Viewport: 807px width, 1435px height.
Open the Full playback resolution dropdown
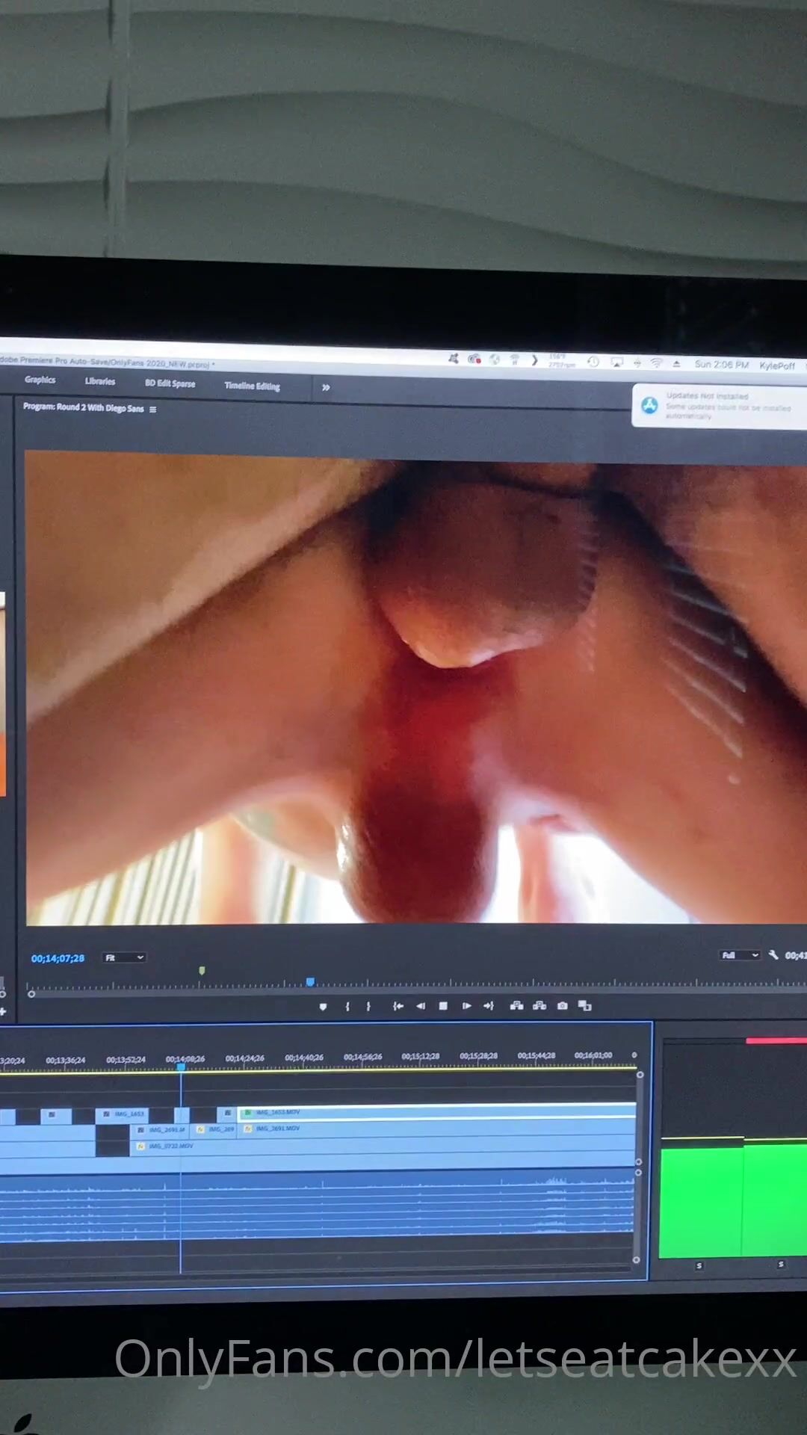point(740,955)
